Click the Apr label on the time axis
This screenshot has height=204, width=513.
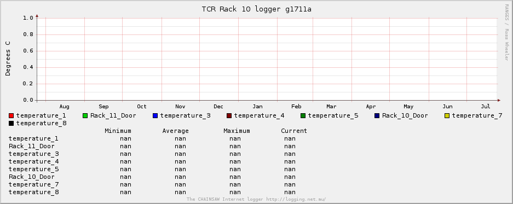pos(371,107)
